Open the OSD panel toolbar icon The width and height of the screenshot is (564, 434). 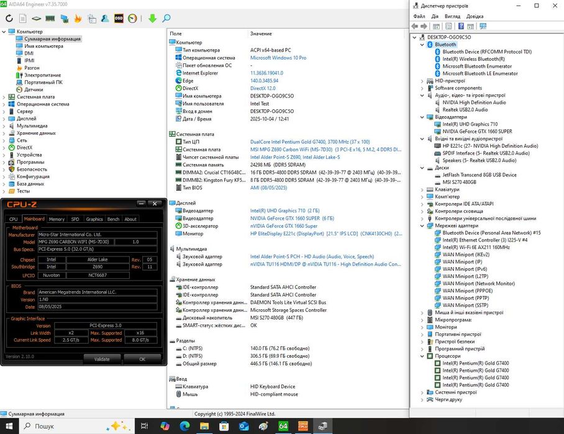click(x=119, y=19)
